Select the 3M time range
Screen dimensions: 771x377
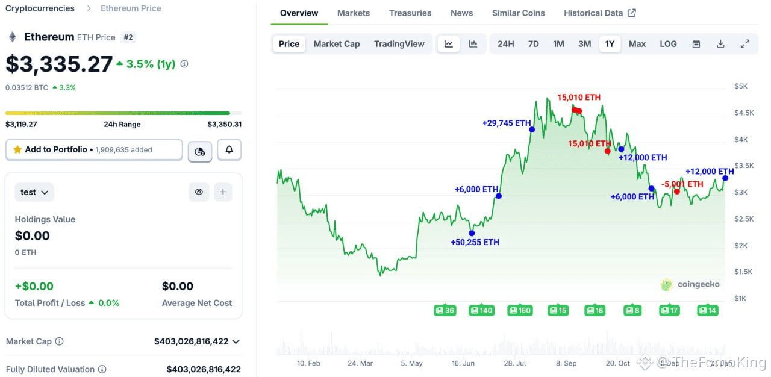[584, 44]
